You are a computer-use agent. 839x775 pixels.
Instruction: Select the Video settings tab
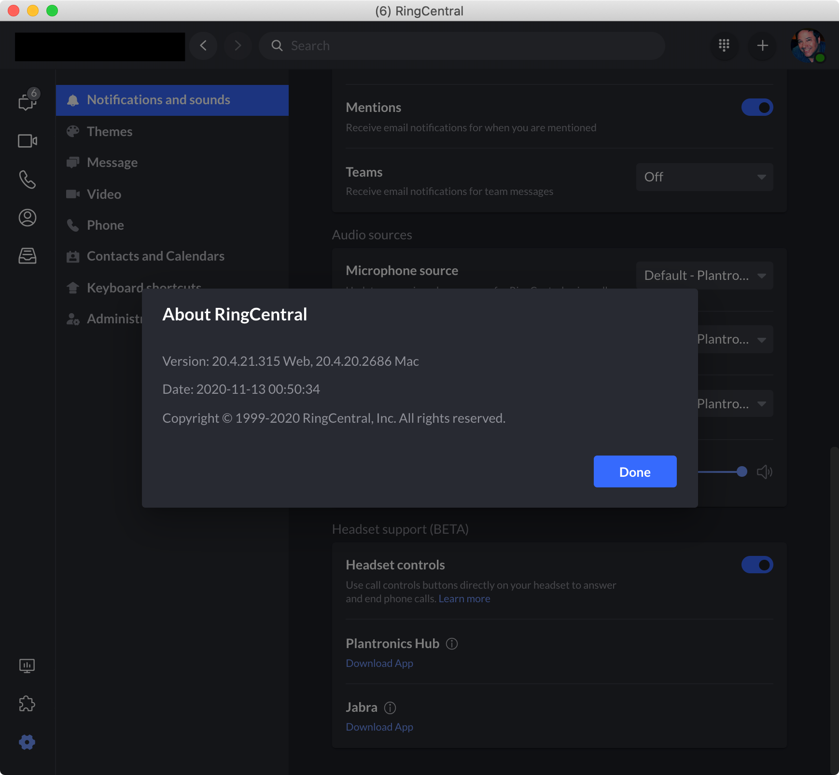click(172, 194)
